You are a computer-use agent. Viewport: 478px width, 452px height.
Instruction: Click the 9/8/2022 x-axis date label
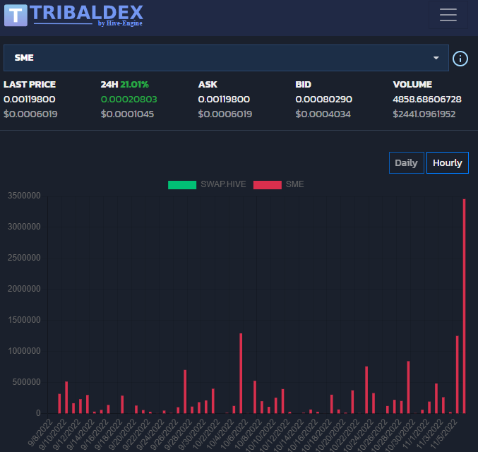pos(40,432)
